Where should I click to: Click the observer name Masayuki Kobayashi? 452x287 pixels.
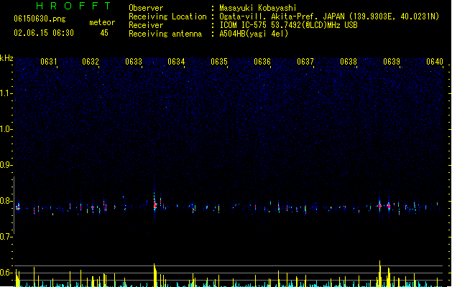tap(258, 8)
